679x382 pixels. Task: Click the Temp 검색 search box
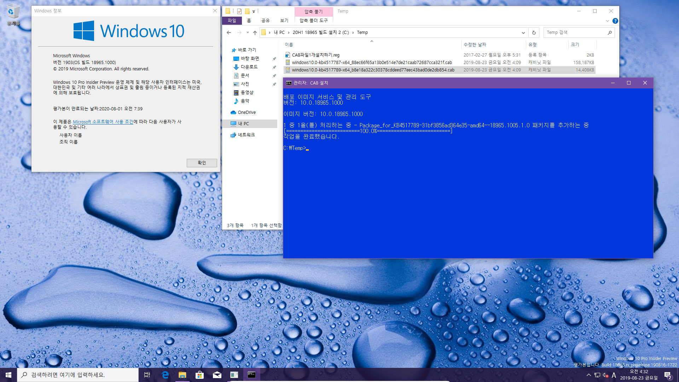pos(575,33)
